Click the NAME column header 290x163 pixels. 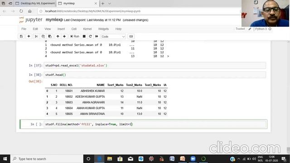(x=101, y=85)
